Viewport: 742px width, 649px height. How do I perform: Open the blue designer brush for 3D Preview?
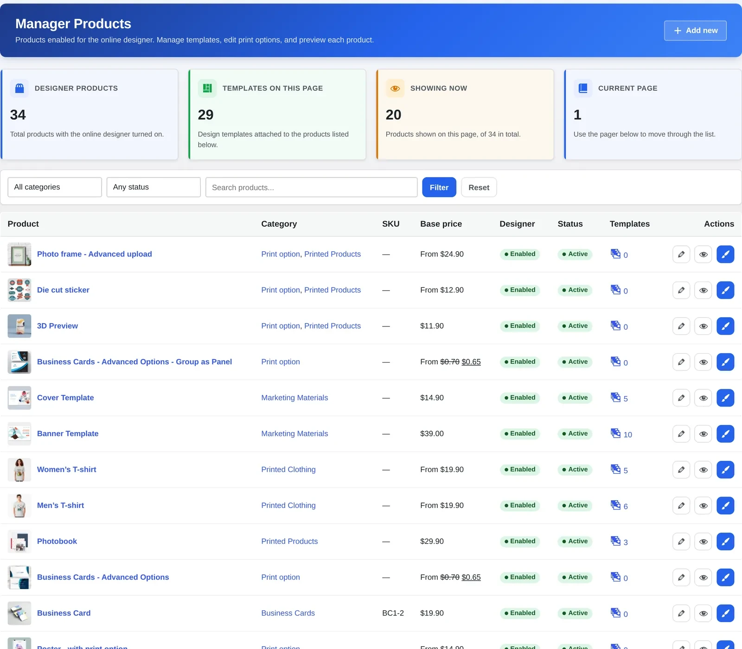pyautogui.click(x=725, y=326)
